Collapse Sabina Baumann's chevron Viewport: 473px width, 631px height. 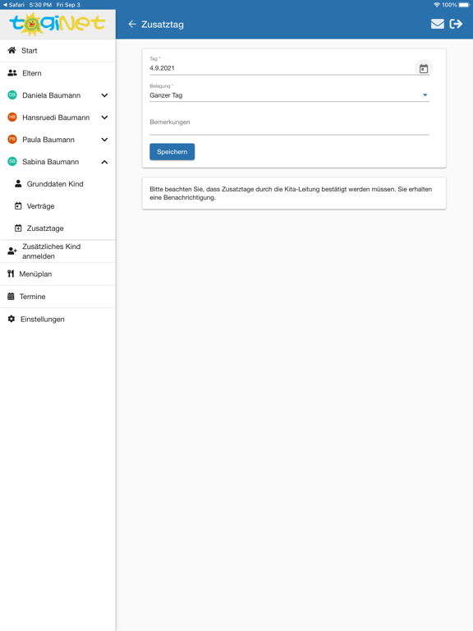point(104,162)
